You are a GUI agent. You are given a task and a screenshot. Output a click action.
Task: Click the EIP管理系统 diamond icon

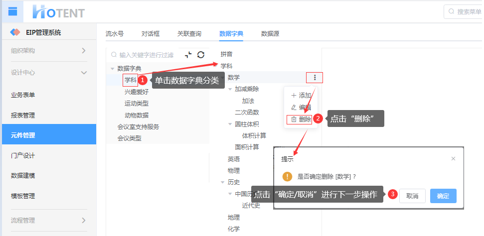click(15, 32)
